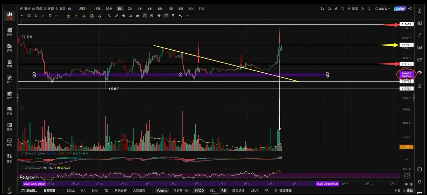Open the 策略 strategy sidebar icon
This screenshot has width=427, height=195.
tap(9, 64)
